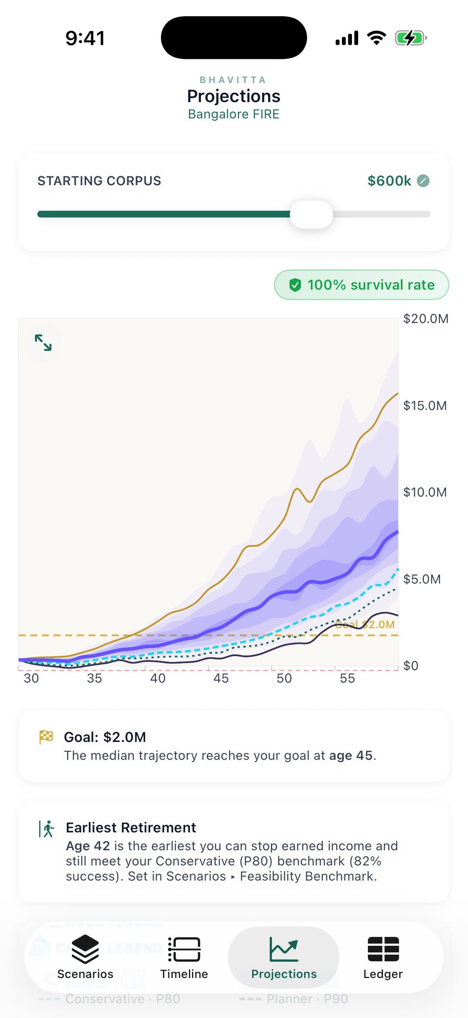Screen dimensions: 468x1018
Task: Expand the chart with the fullscreen arrows icon
Action: tap(43, 342)
